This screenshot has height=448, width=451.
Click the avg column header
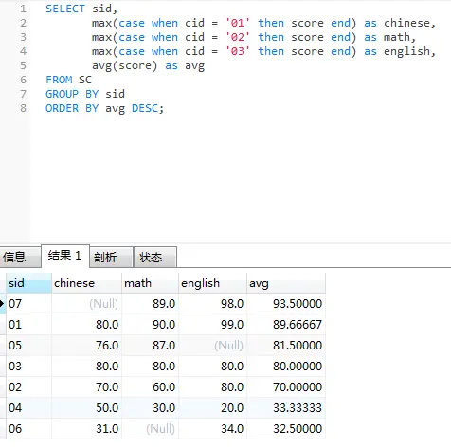[286, 283]
